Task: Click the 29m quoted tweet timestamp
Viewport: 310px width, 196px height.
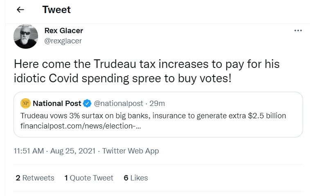Action: (158, 103)
